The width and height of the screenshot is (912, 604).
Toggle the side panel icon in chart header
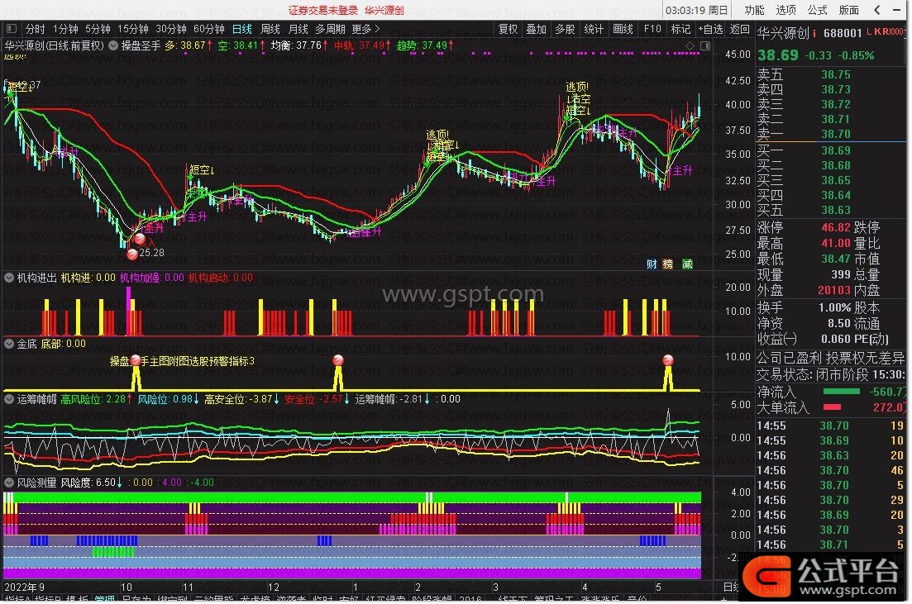tap(705, 45)
